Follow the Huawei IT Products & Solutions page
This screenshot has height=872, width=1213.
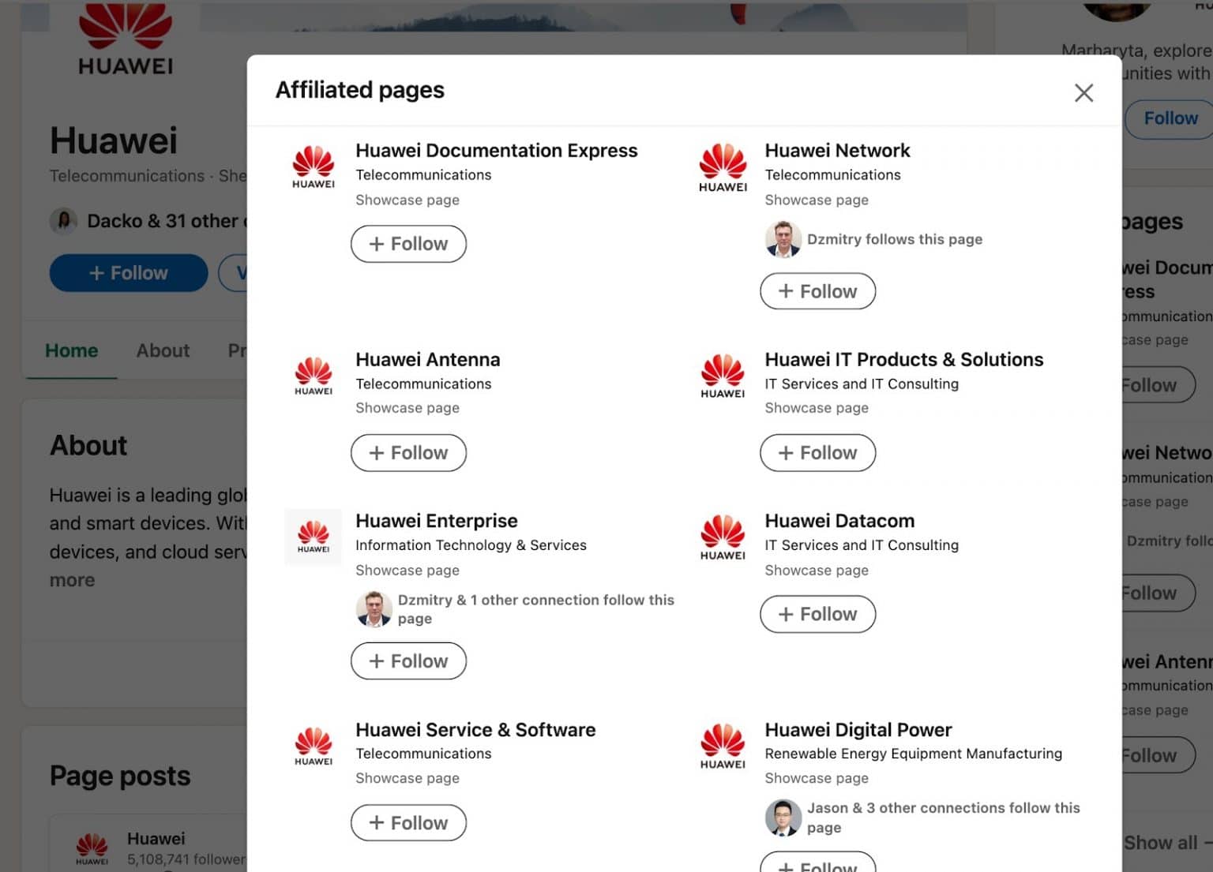point(817,453)
